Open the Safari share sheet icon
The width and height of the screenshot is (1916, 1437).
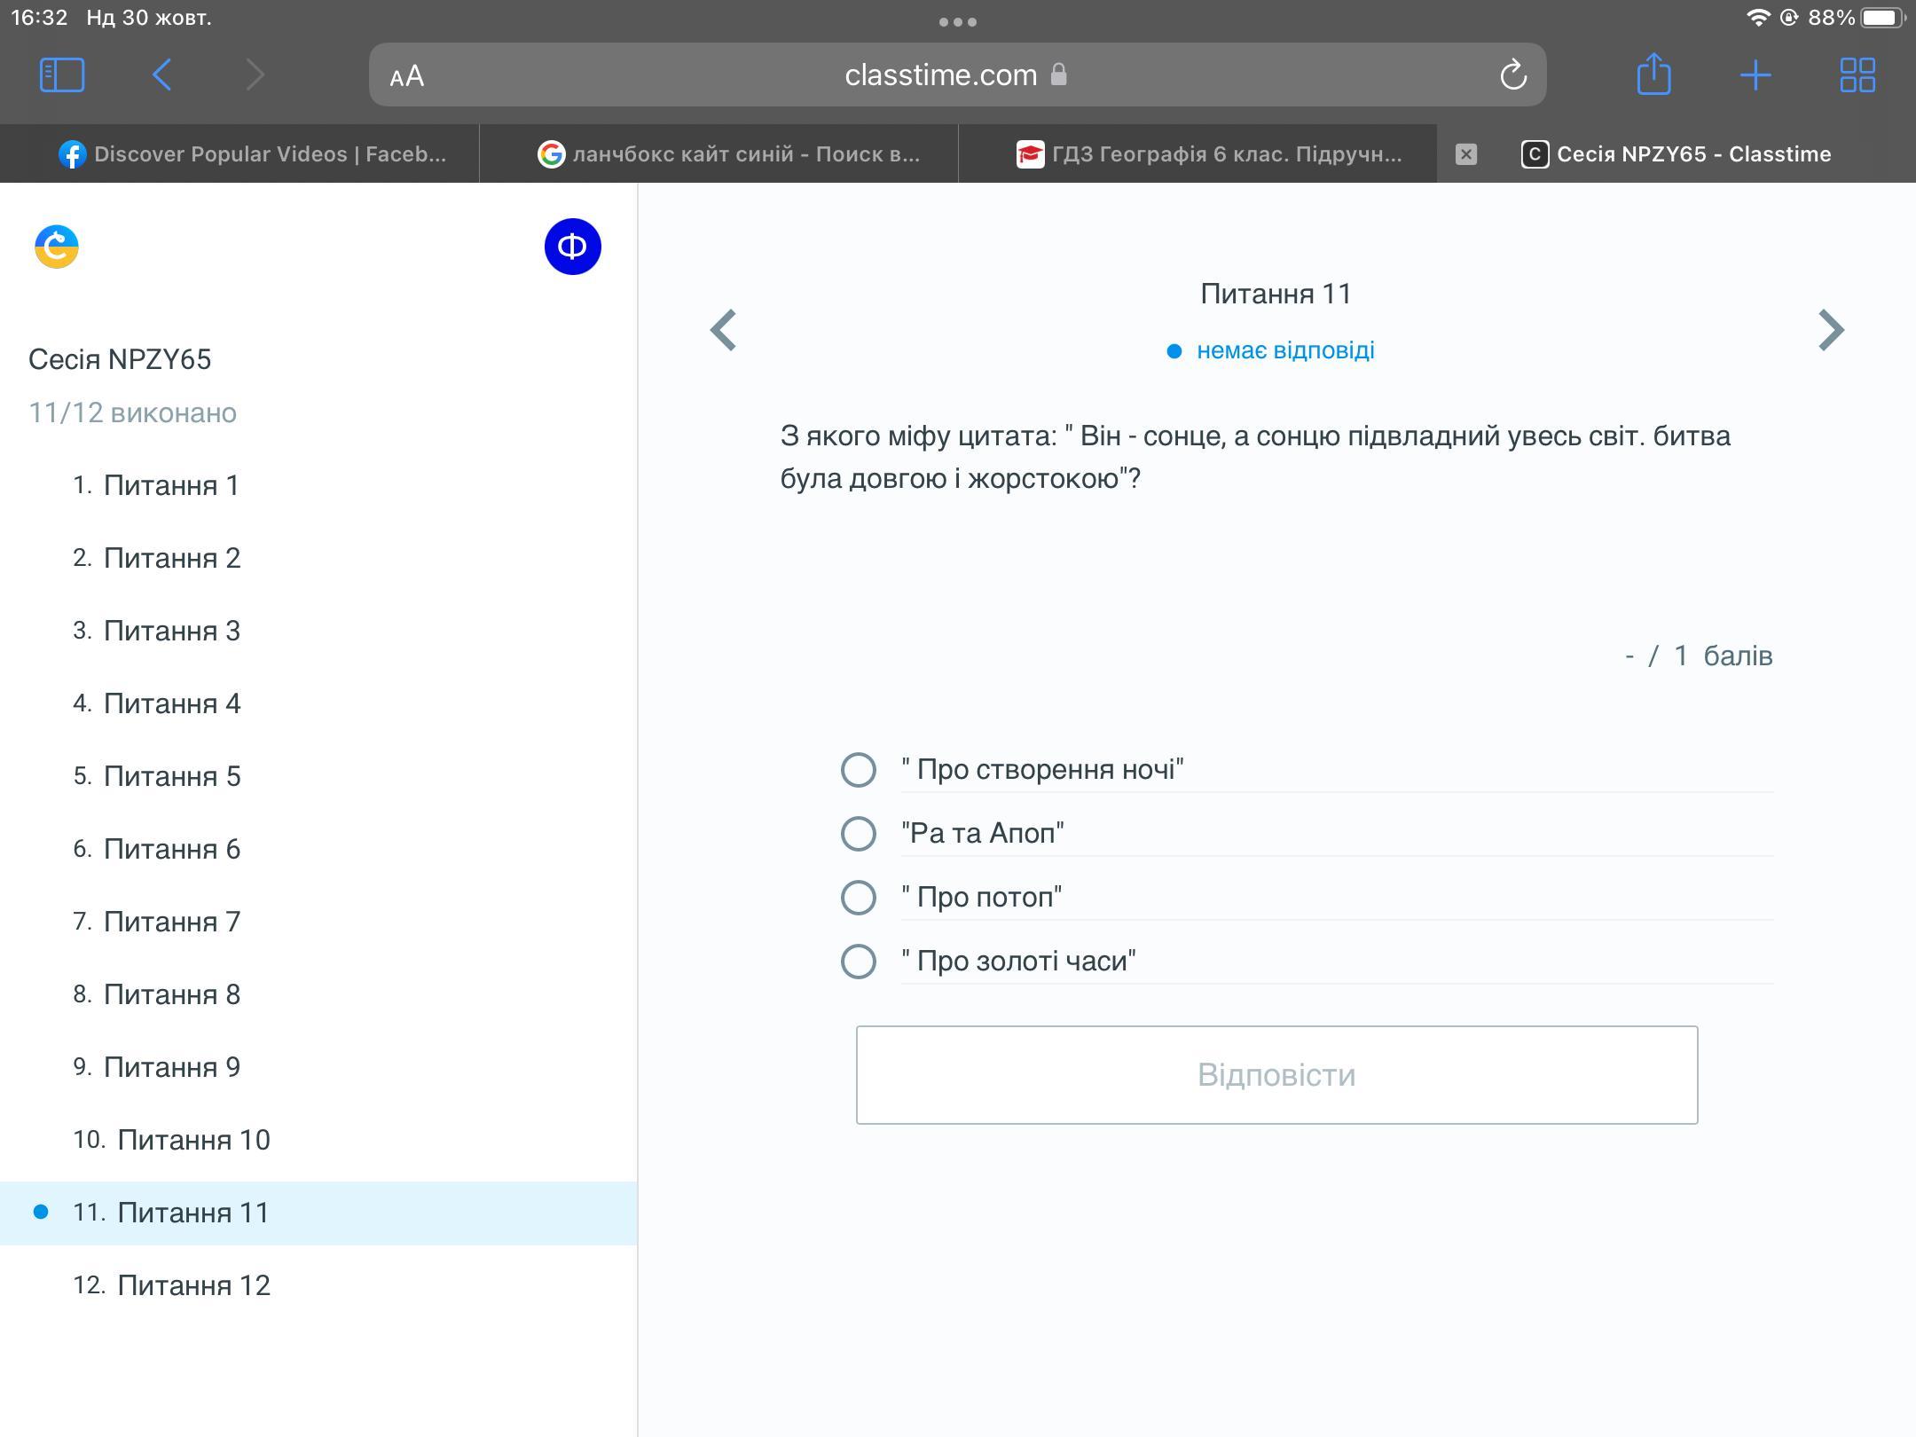pyautogui.click(x=1653, y=75)
